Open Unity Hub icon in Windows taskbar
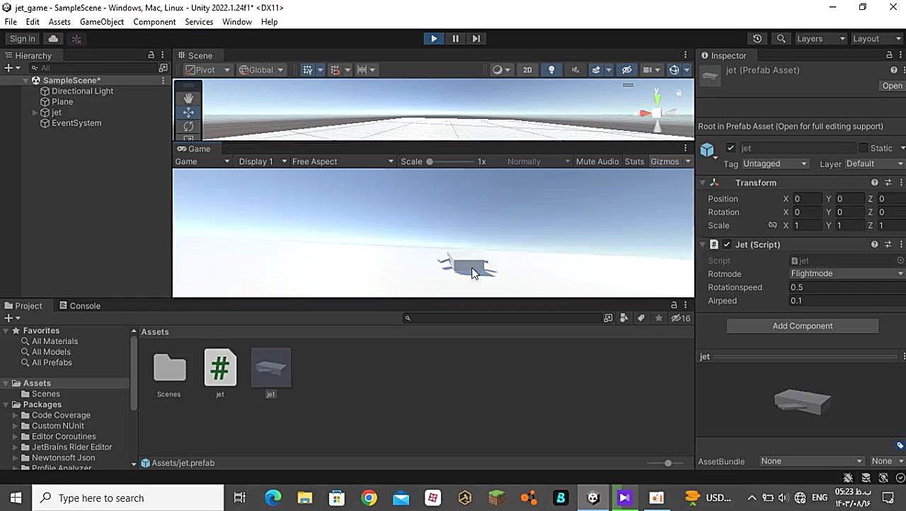Screen dimensions: 906x511 point(593,498)
